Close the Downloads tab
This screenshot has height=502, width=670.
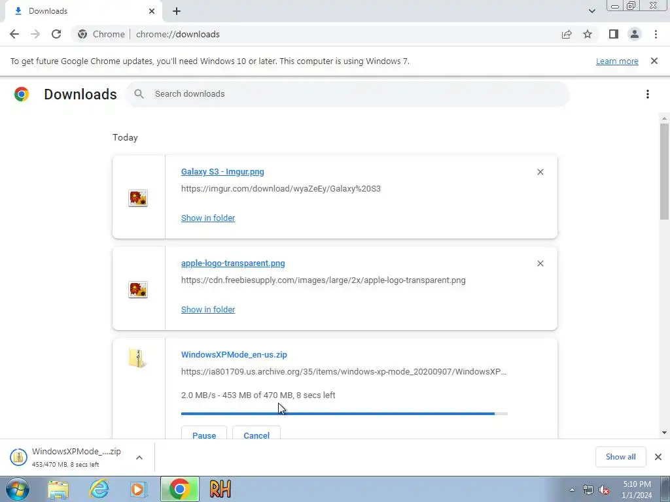[152, 11]
